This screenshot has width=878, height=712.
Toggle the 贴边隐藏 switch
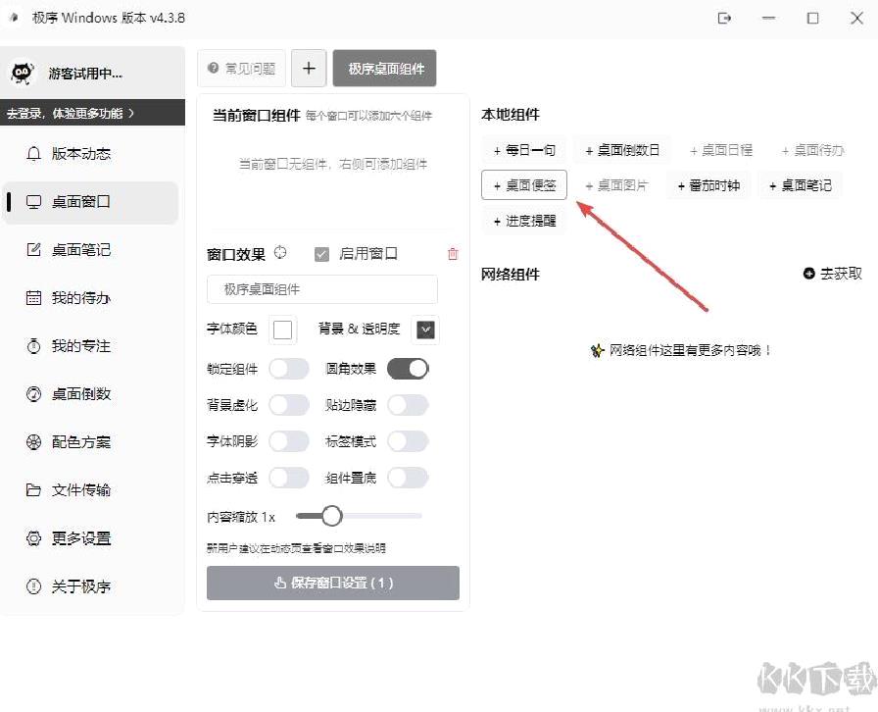click(x=408, y=405)
